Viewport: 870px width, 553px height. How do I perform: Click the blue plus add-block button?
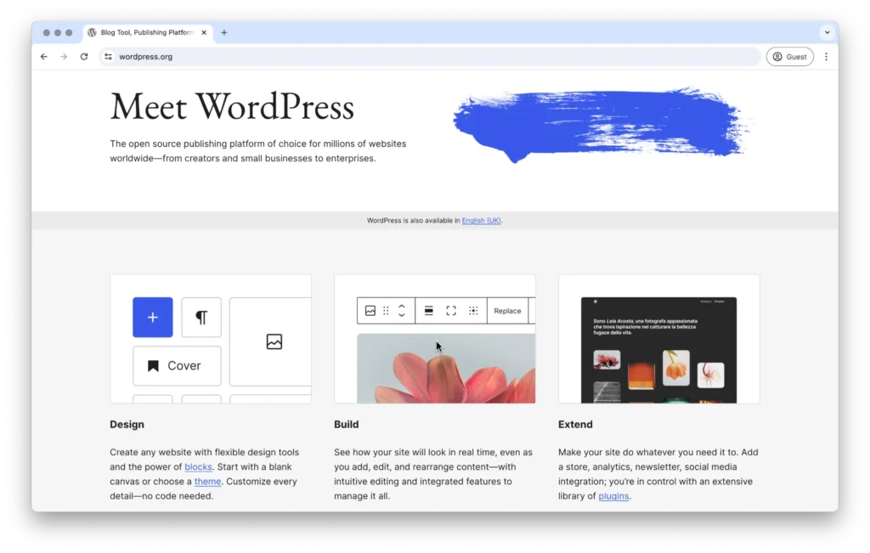point(153,317)
